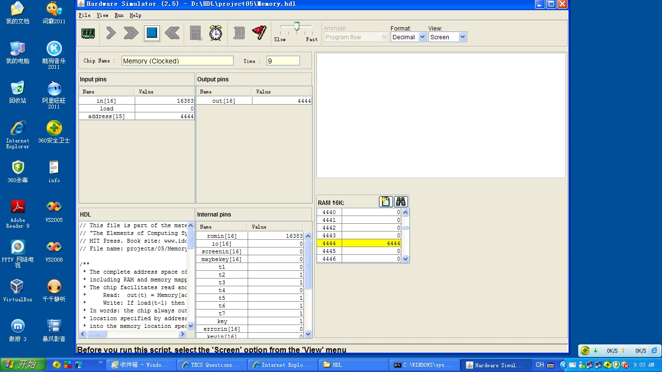662x372 pixels.
Task: Clear RAM 16K with the new-page icon
Action: click(386, 202)
